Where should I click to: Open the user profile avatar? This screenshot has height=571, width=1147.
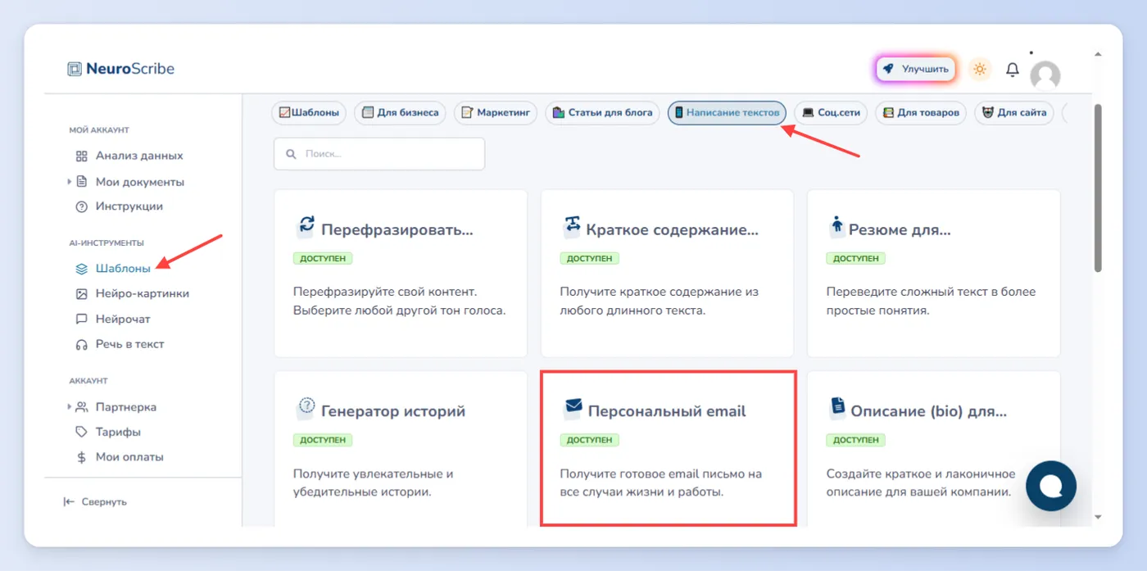[1045, 75]
